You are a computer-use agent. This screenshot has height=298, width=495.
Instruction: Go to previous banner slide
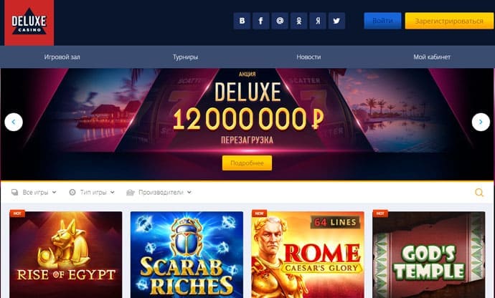pos(14,122)
